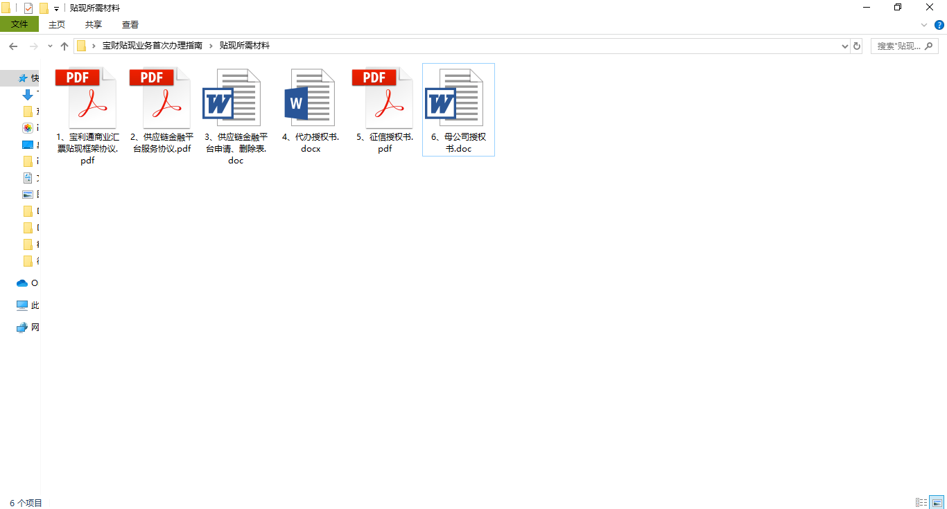This screenshot has width=947, height=509.
Task: Switch to the 主页 ribbon tab
Action: click(57, 24)
